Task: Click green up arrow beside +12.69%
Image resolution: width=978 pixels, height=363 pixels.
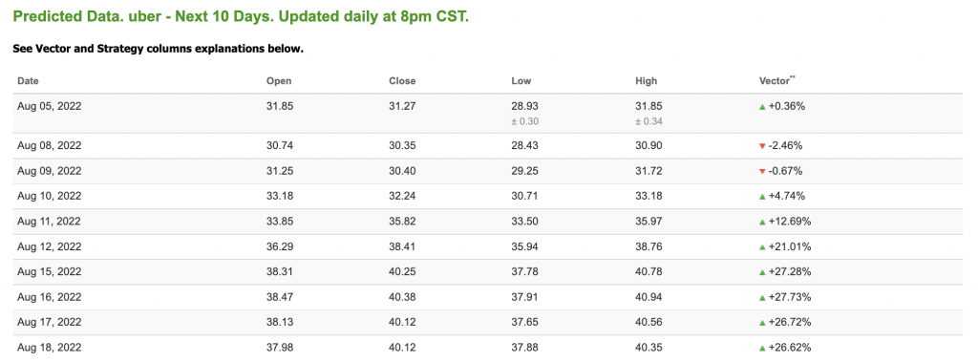Action: tap(762, 222)
